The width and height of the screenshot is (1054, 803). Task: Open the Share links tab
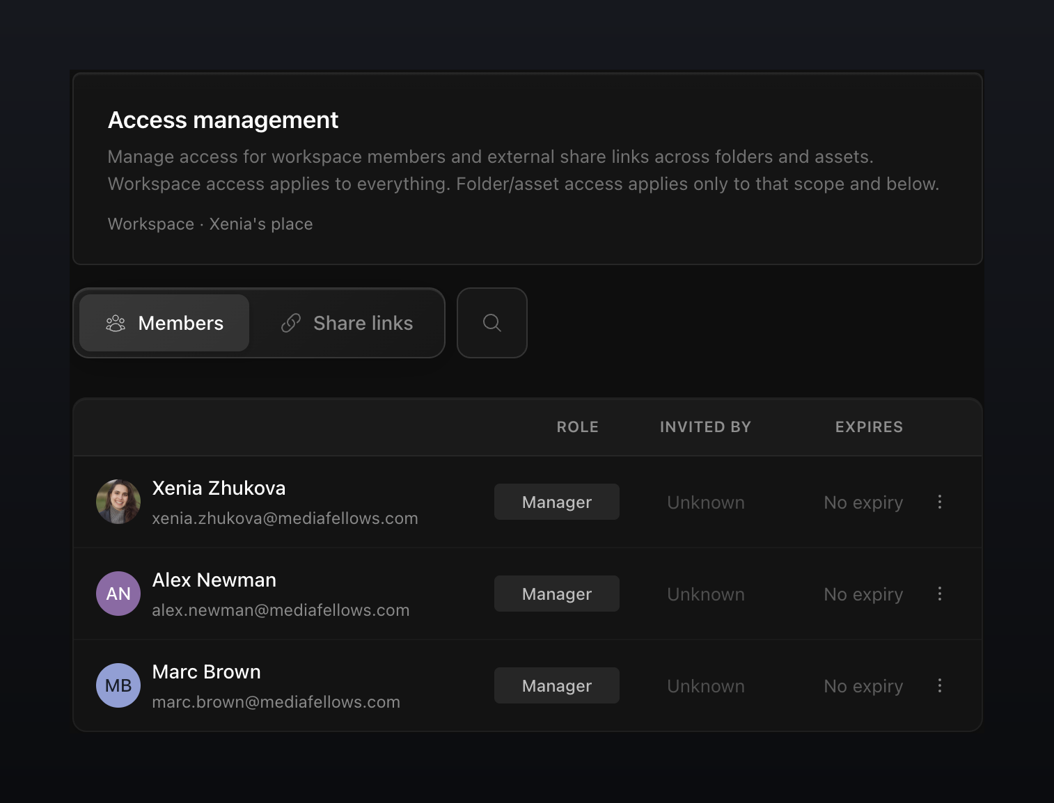347,323
